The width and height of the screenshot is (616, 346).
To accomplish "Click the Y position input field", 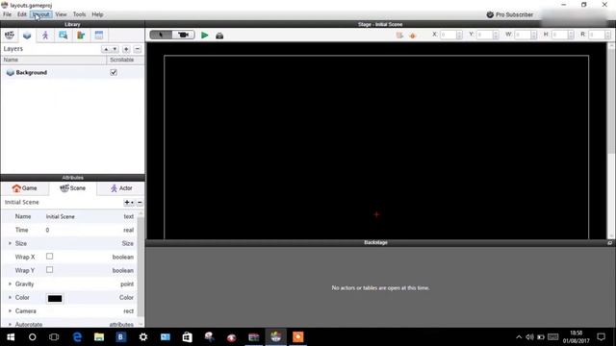I will 484,35.
